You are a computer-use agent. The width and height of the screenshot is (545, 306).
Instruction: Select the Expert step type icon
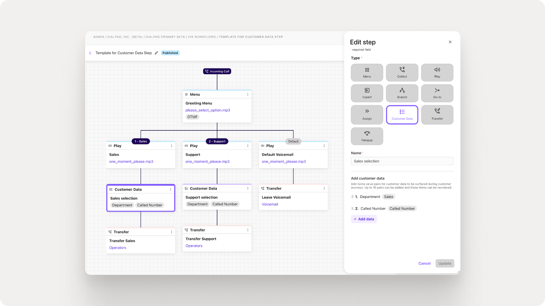[367, 93]
